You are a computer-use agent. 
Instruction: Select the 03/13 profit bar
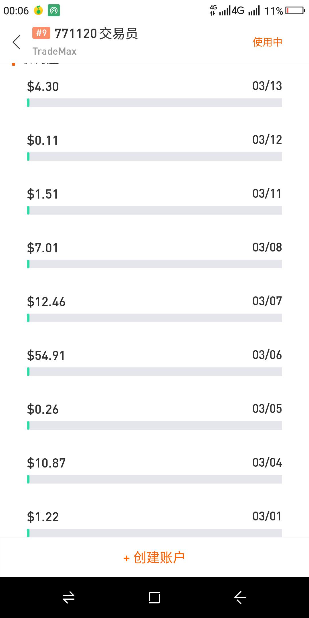point(154,103)
